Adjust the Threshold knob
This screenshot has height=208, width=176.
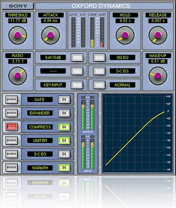[18, 35]
